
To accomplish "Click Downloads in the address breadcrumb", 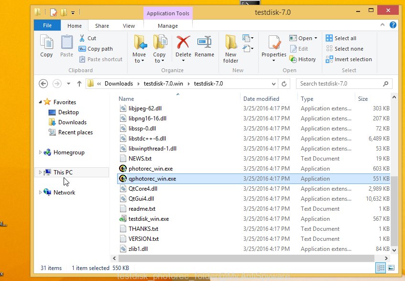I will click(119, 84).
